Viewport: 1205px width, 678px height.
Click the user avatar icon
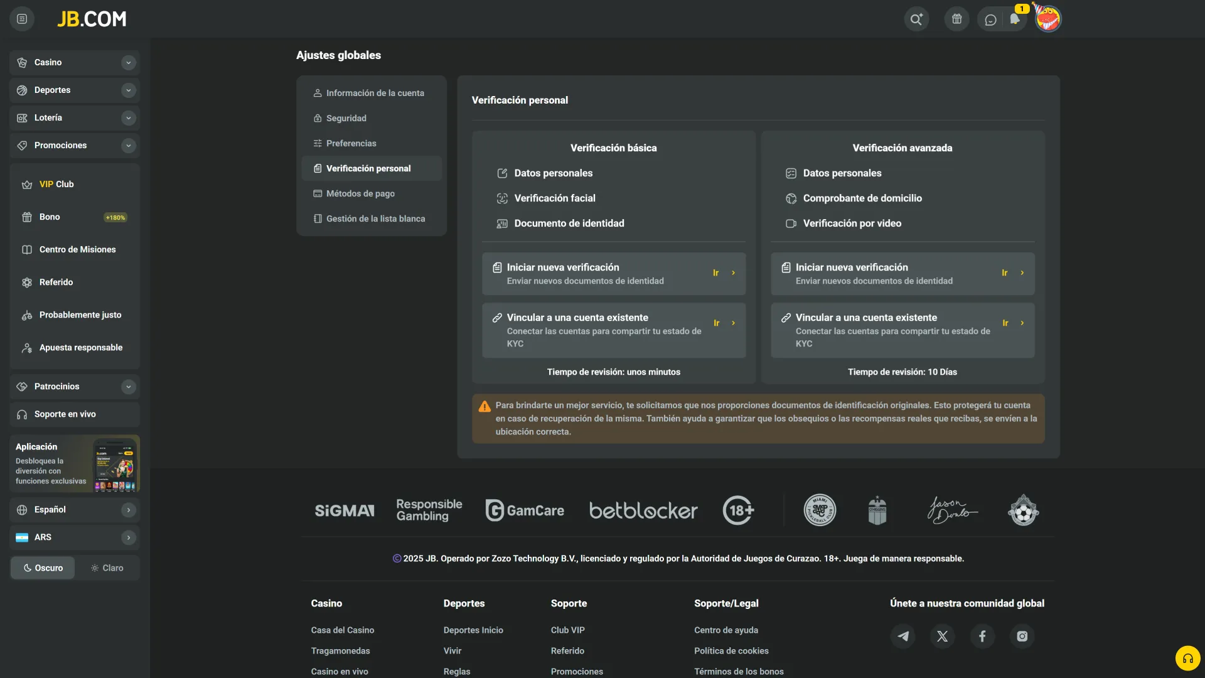tap(1048, 19)
